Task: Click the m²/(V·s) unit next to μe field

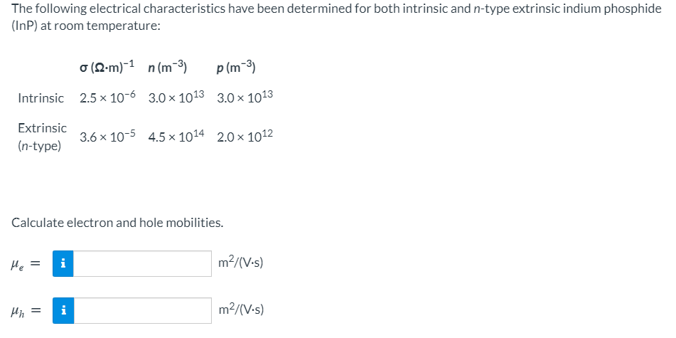Action: click(242, 263)
